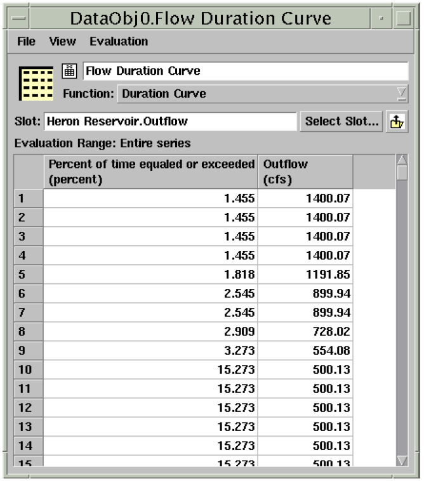The image size is (424, 481).
Task: Select row header 10 in the table
Action: coord(29,370)
